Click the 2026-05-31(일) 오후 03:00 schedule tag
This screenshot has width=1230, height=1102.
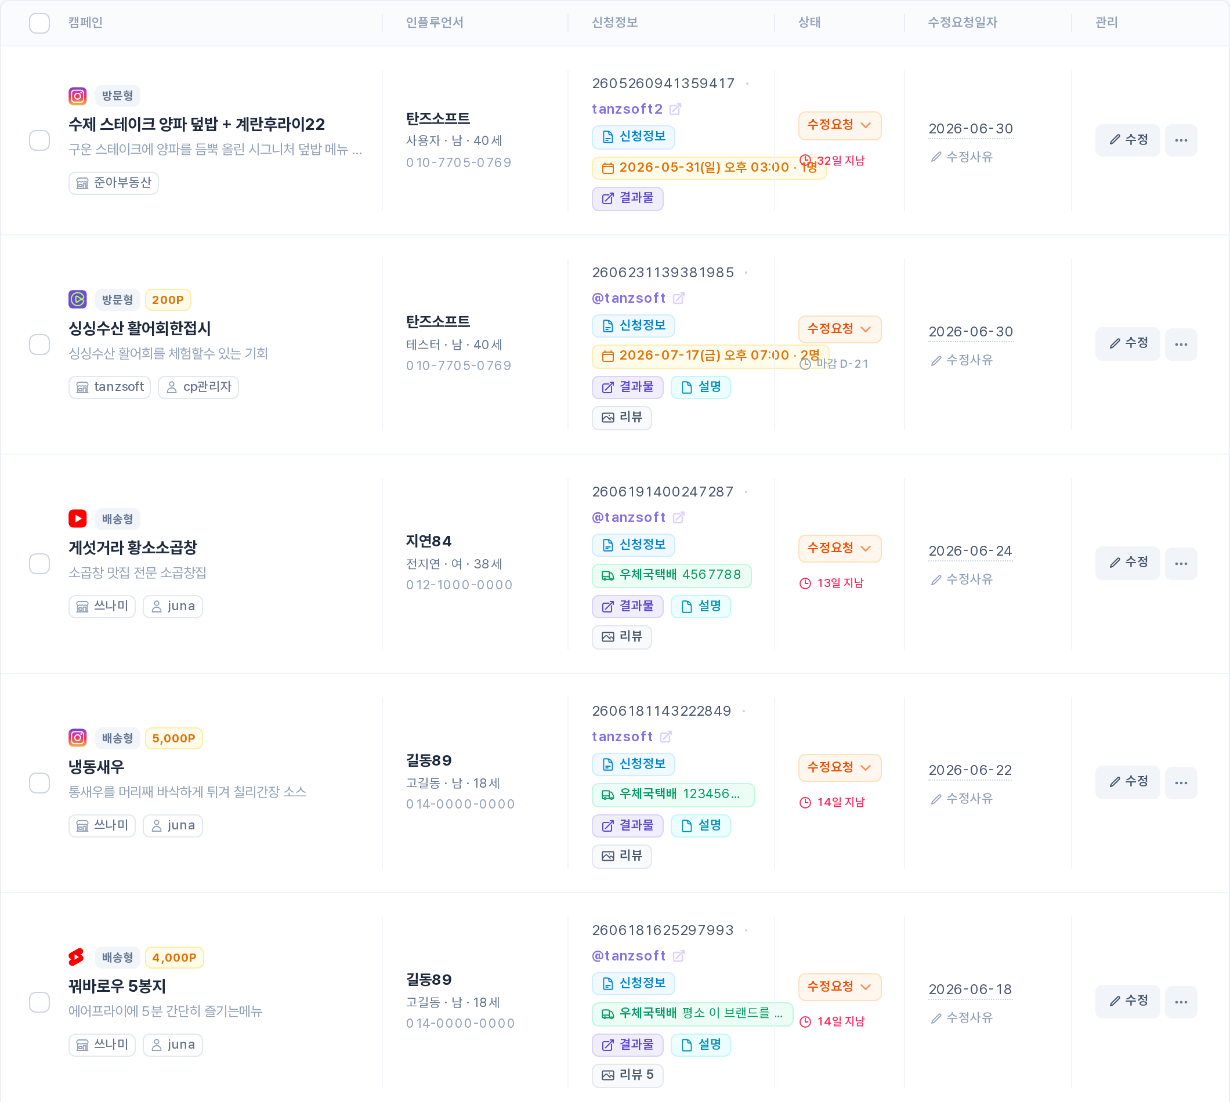coord(709,168)
